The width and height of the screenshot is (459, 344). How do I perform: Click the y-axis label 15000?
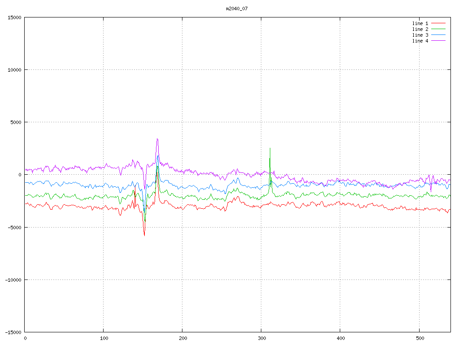(x=14, y=17)
